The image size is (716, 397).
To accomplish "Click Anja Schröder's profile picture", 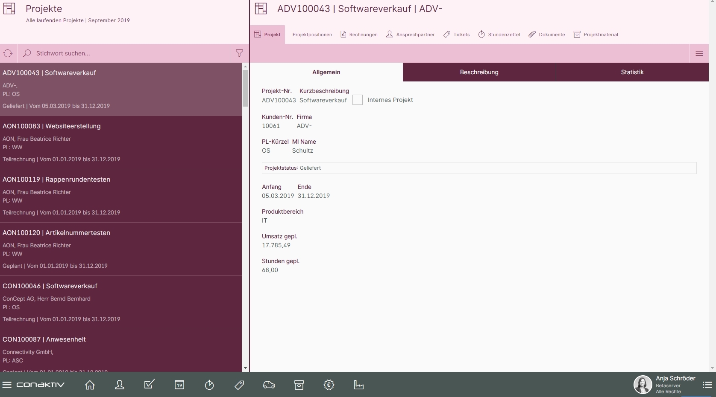I will (x=643, y=385).
